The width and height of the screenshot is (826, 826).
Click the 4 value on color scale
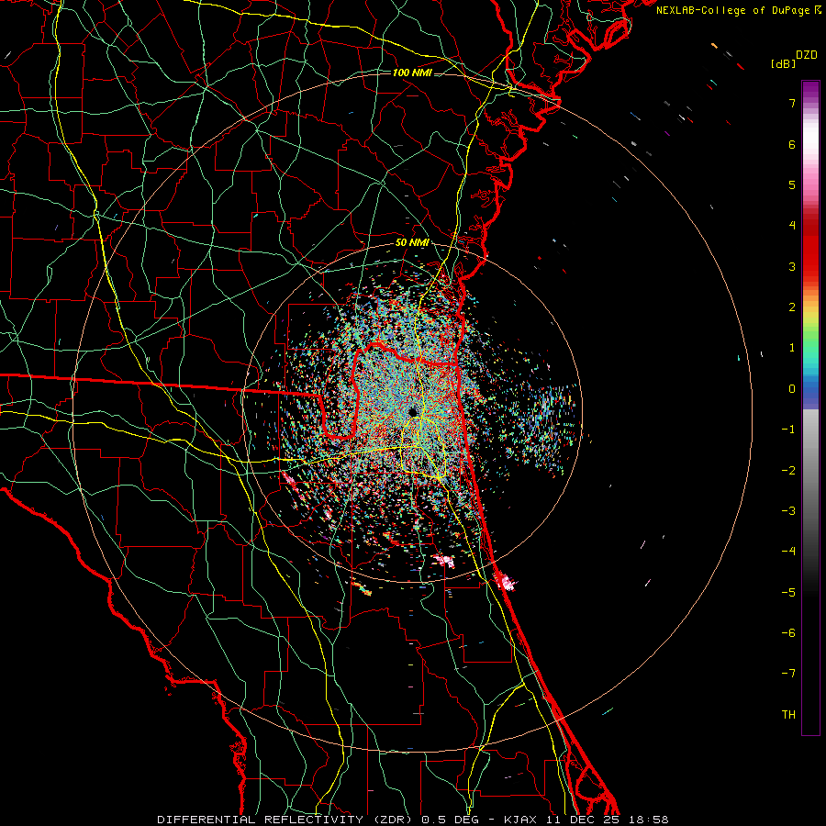click(x=792, y=226)
